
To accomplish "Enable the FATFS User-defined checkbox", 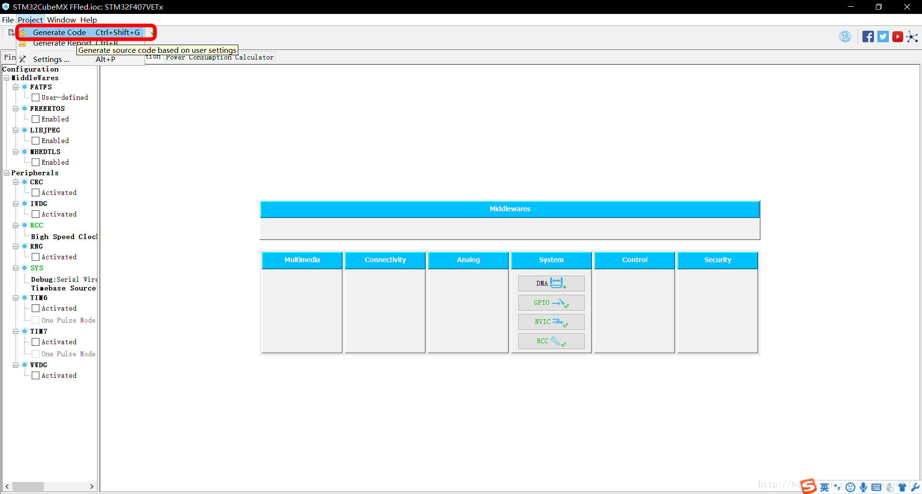I will pyautogui.click(x=36, y=97).
